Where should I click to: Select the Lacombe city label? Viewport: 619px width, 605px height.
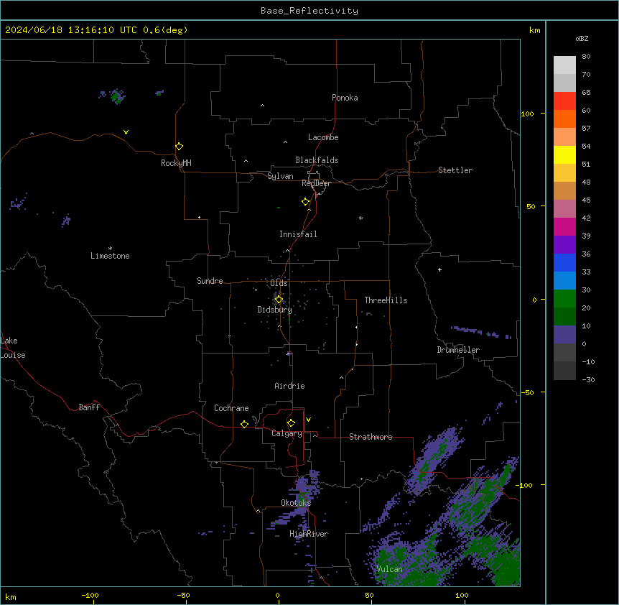tap(323, 137)
